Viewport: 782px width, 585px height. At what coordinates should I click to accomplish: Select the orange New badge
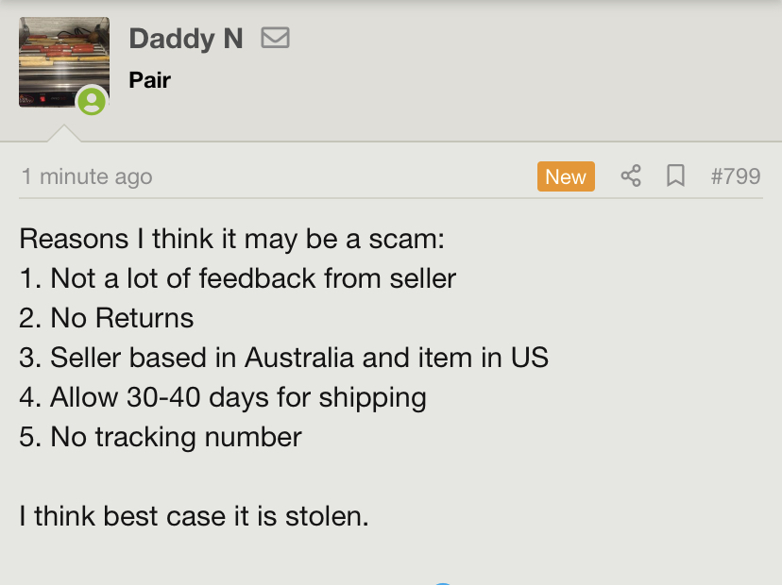coord(566,176)
